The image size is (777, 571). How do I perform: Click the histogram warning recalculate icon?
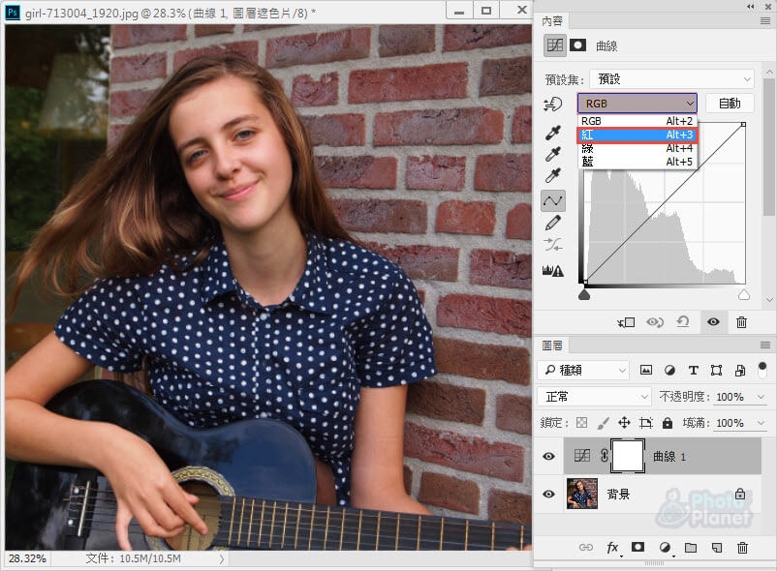coord(553,270)
